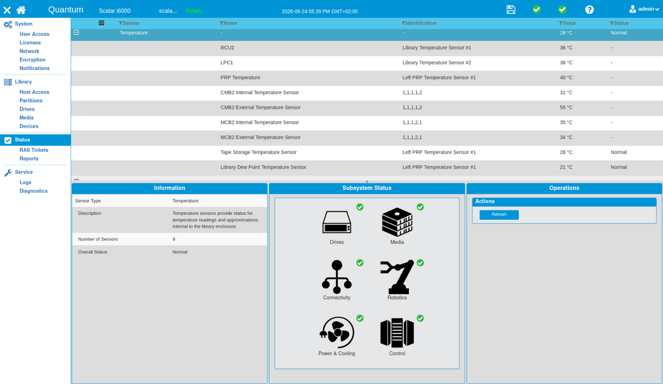Filter the Identification column
663x384 pixels.
(x=403, y=23)
